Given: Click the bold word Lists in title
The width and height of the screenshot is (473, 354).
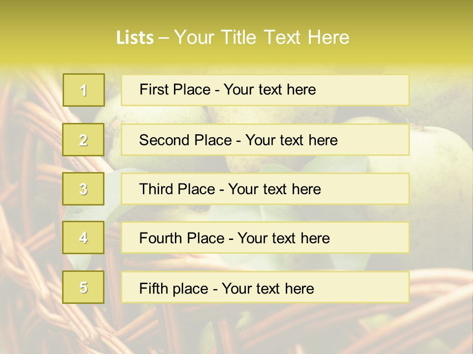Looking at the screenshot, I should (135, 38).
